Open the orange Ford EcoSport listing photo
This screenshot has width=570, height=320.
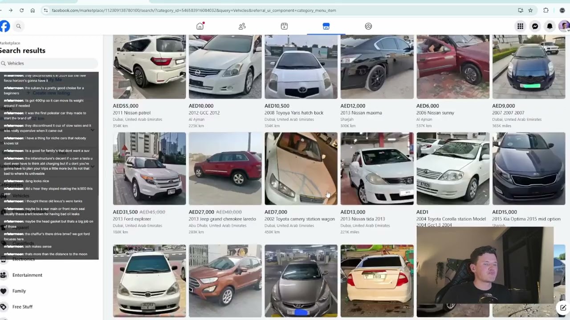click(x=225, y=281)
